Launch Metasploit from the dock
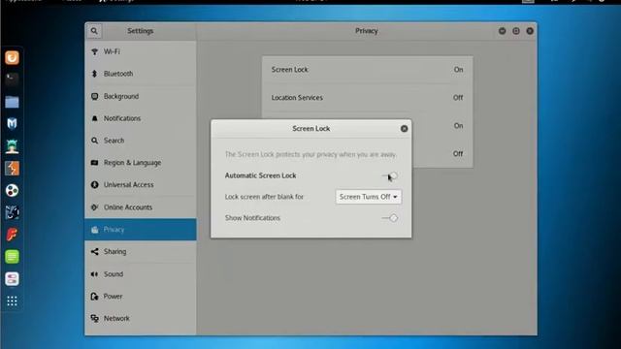The width and height of the screenshot is (621, 349). click(12, 124)
